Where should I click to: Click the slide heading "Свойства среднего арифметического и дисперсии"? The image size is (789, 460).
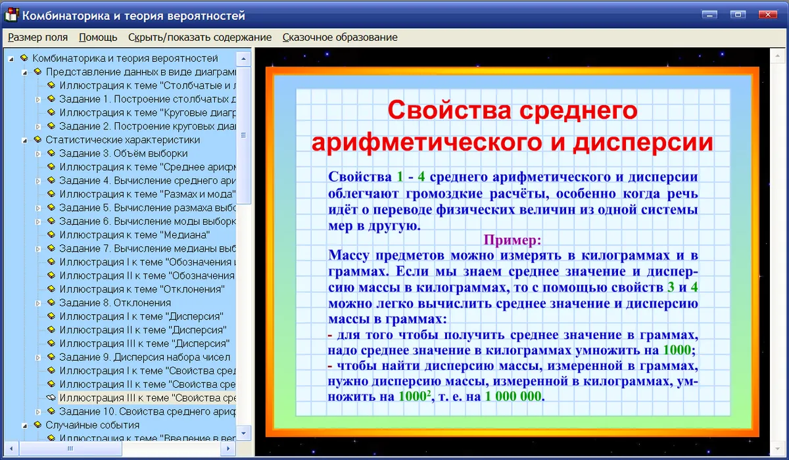tap(512, 126)
